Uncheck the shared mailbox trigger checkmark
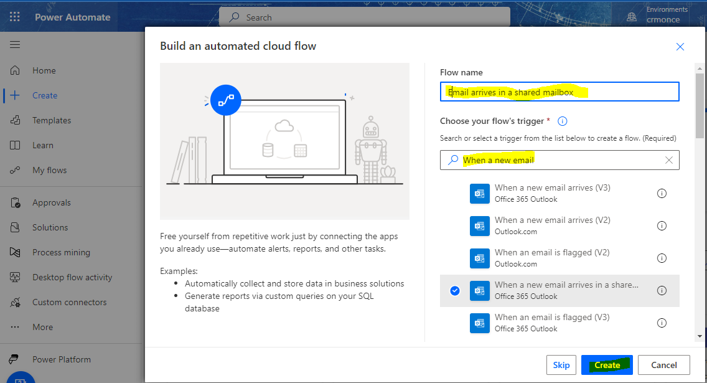Screen dimensions: 707x383 [455, 291]
